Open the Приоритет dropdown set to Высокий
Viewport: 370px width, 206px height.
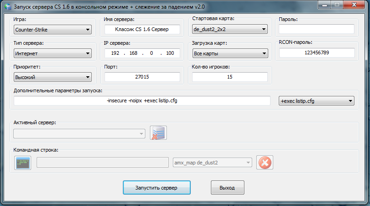52,77
